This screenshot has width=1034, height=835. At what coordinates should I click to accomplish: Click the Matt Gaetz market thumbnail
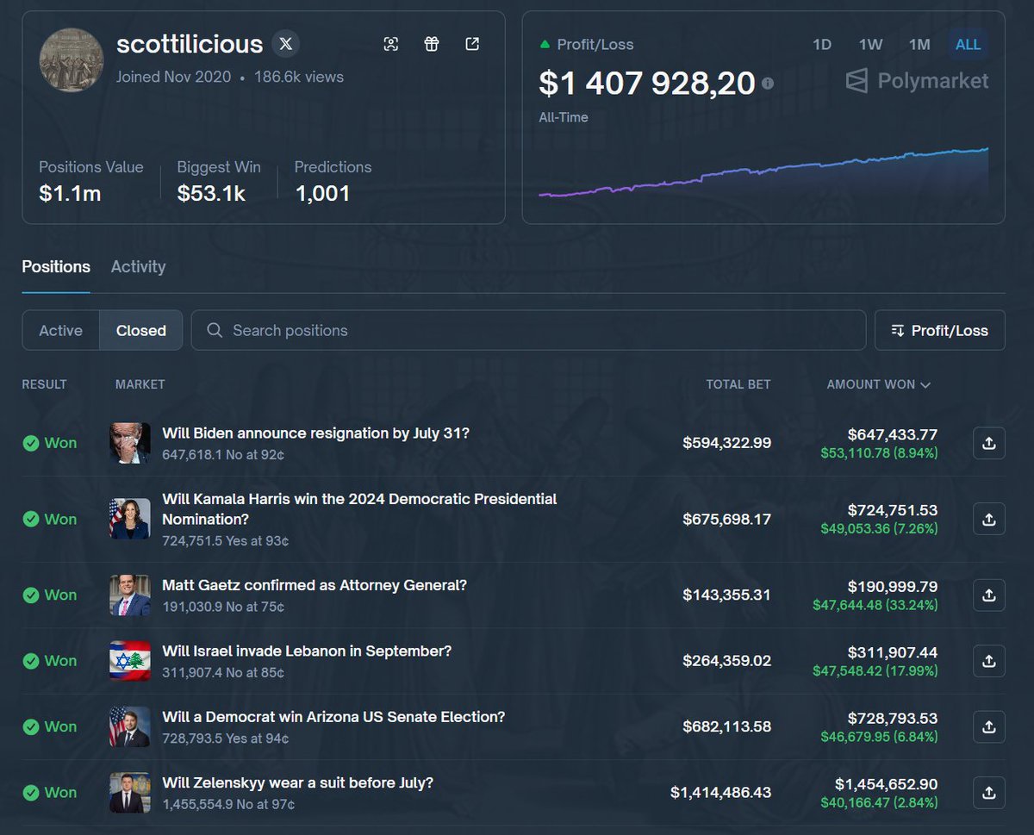click(130, 595)
